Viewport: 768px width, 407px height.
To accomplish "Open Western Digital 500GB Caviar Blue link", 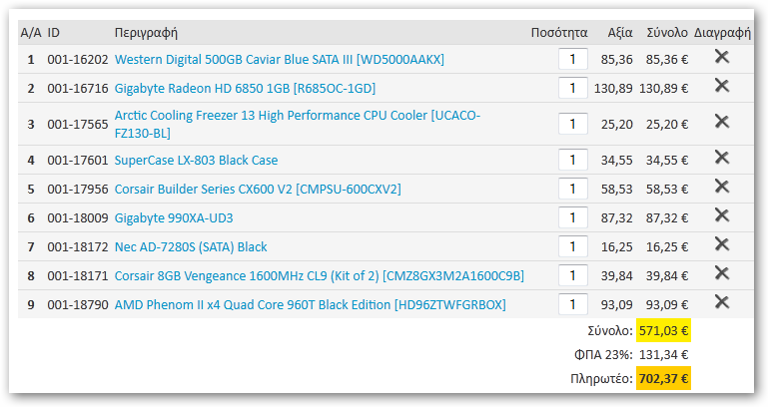I will [x=280, y=60].
